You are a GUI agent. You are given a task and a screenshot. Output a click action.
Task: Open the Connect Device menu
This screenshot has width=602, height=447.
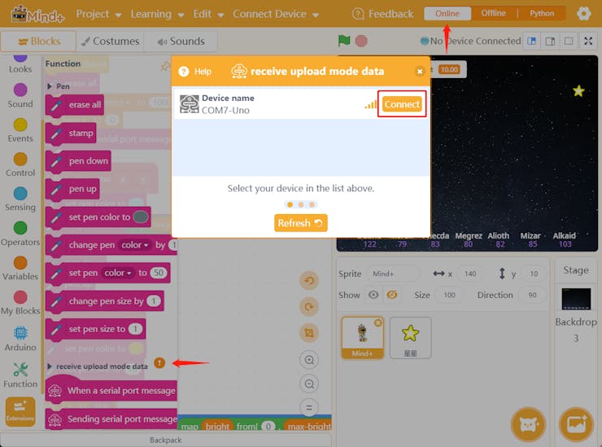tap(276, 14)
